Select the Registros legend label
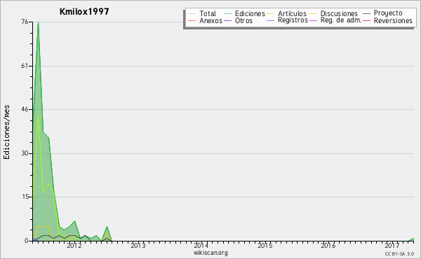Screen dimensions: 421x259 pyautogui.click(x=293, y=20)
